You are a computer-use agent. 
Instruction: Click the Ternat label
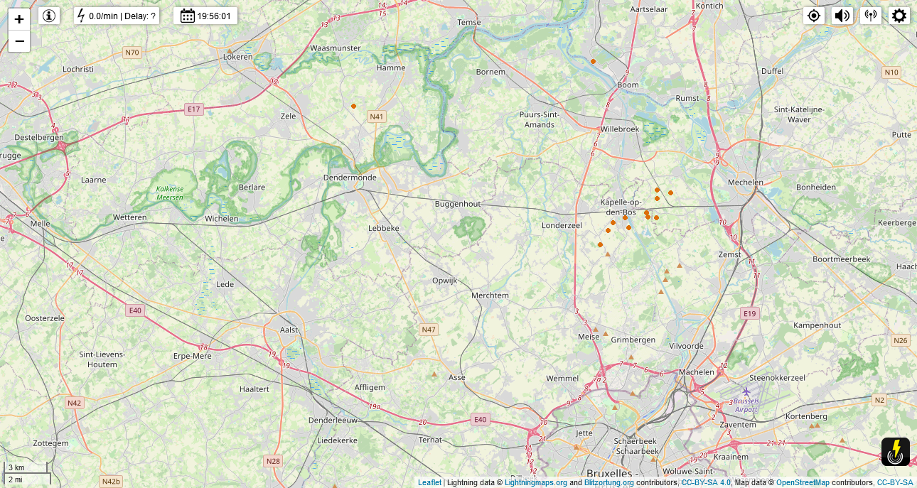coord(430,440)
